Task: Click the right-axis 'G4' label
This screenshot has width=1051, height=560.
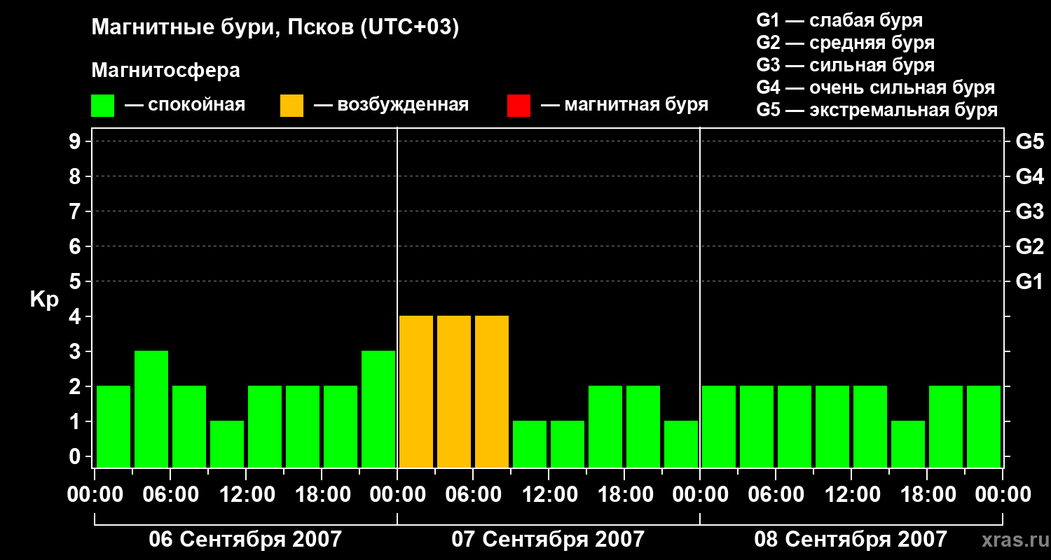Action: coord(1029,177)
